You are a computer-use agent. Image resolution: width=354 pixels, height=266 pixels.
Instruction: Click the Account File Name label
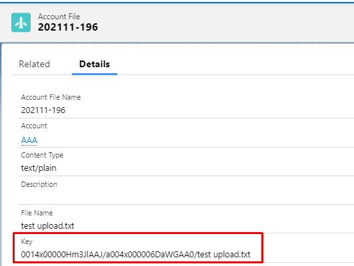coord(51,97)
